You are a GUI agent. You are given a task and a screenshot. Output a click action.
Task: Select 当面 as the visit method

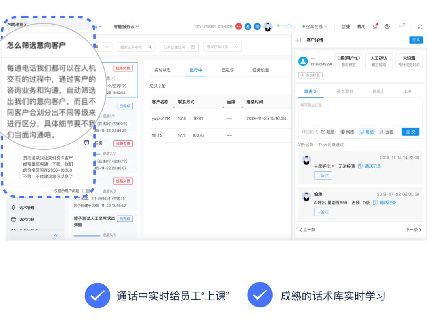click(386, 132)
